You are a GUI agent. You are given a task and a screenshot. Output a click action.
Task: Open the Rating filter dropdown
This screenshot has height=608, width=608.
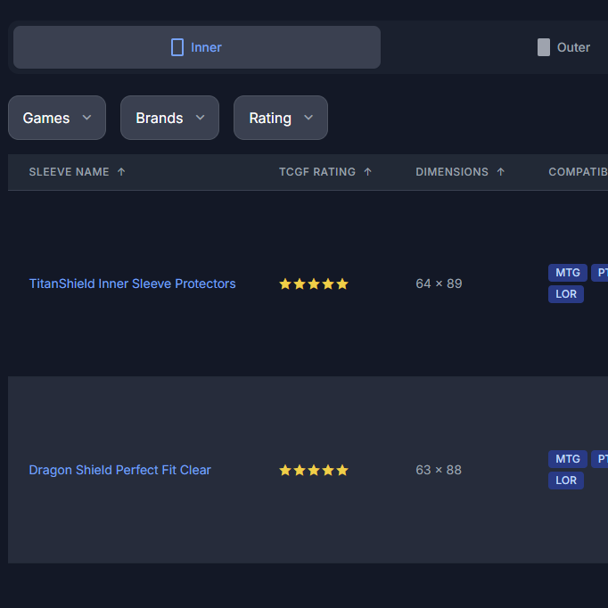pyautogui.click(x=280, y=118)
